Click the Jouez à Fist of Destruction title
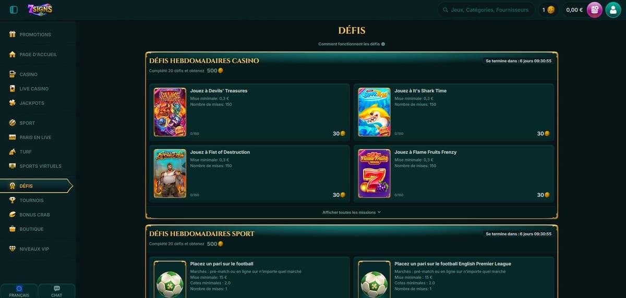The width and height of the screenshot is (626, 298). pyautogui.click(x=220, y=152)
